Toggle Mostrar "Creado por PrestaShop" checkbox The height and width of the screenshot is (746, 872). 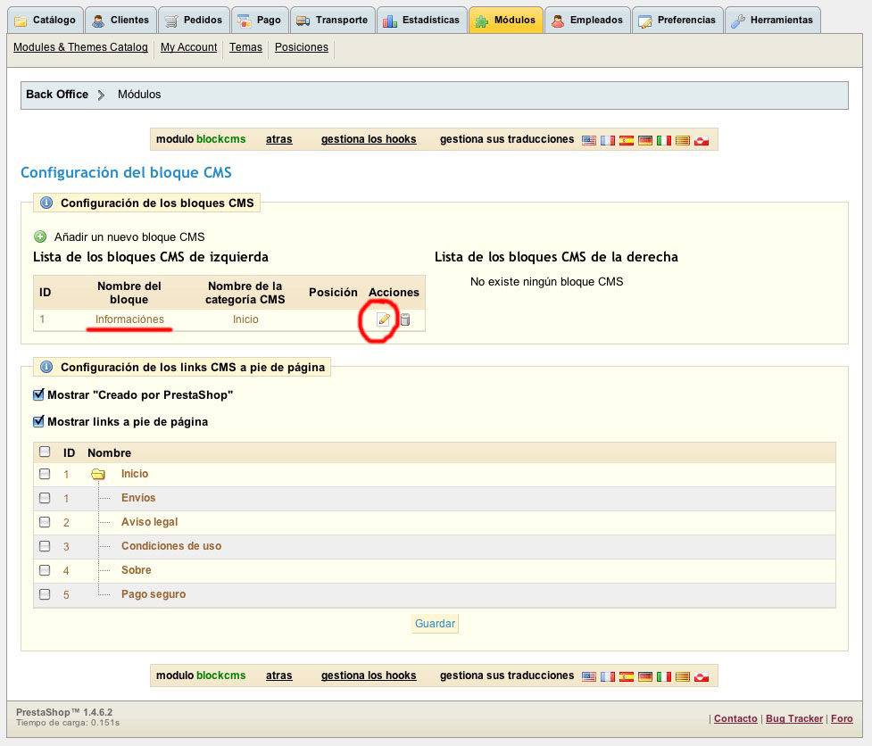coord(38,394)
